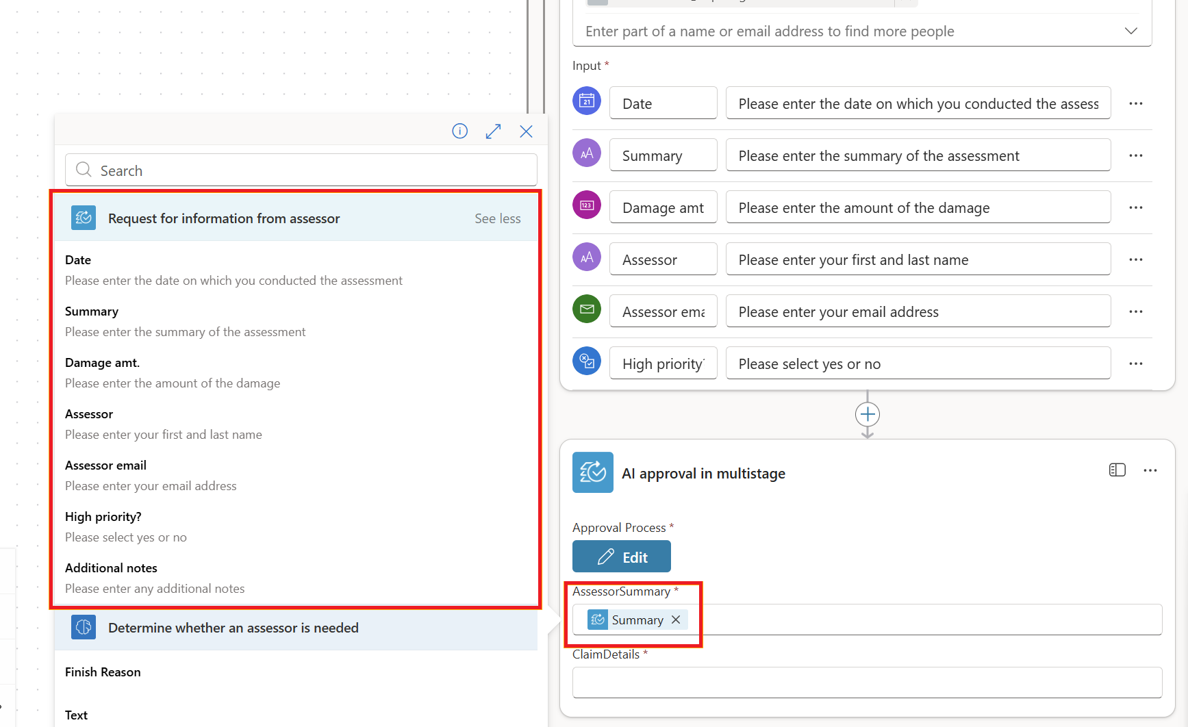Click the envelope icon beside Assessor email
Screen dimensions: 1188x727
pos(587,309)
